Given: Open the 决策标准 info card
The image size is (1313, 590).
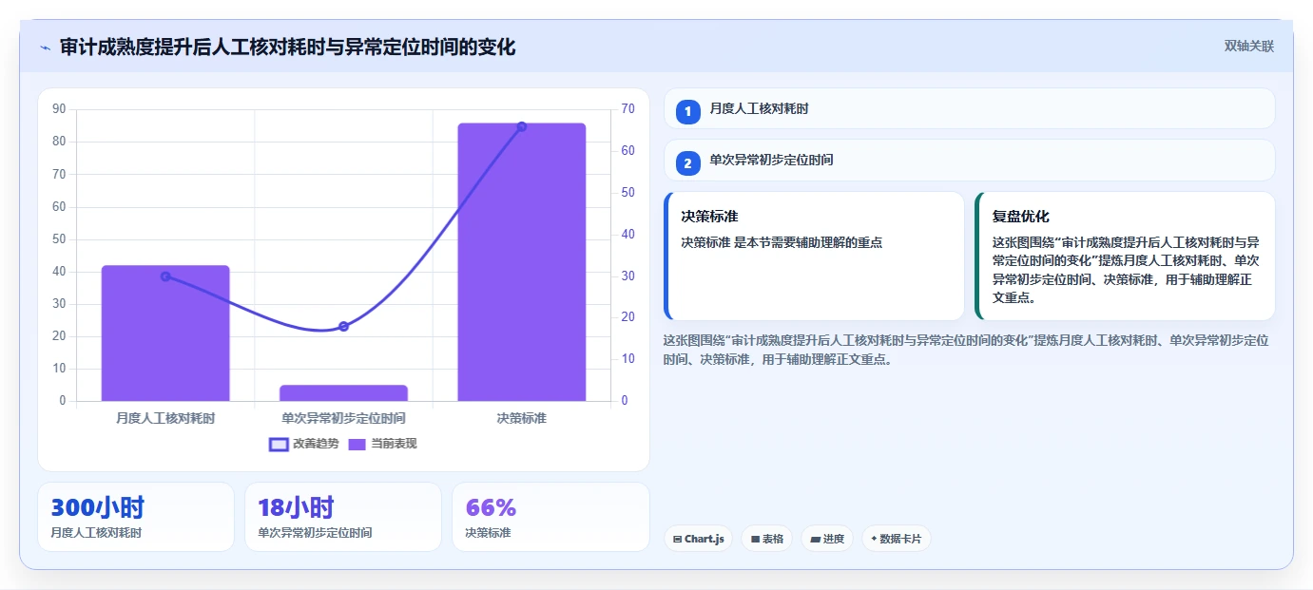Looking at the screenshot, I should tap(814, 256).
